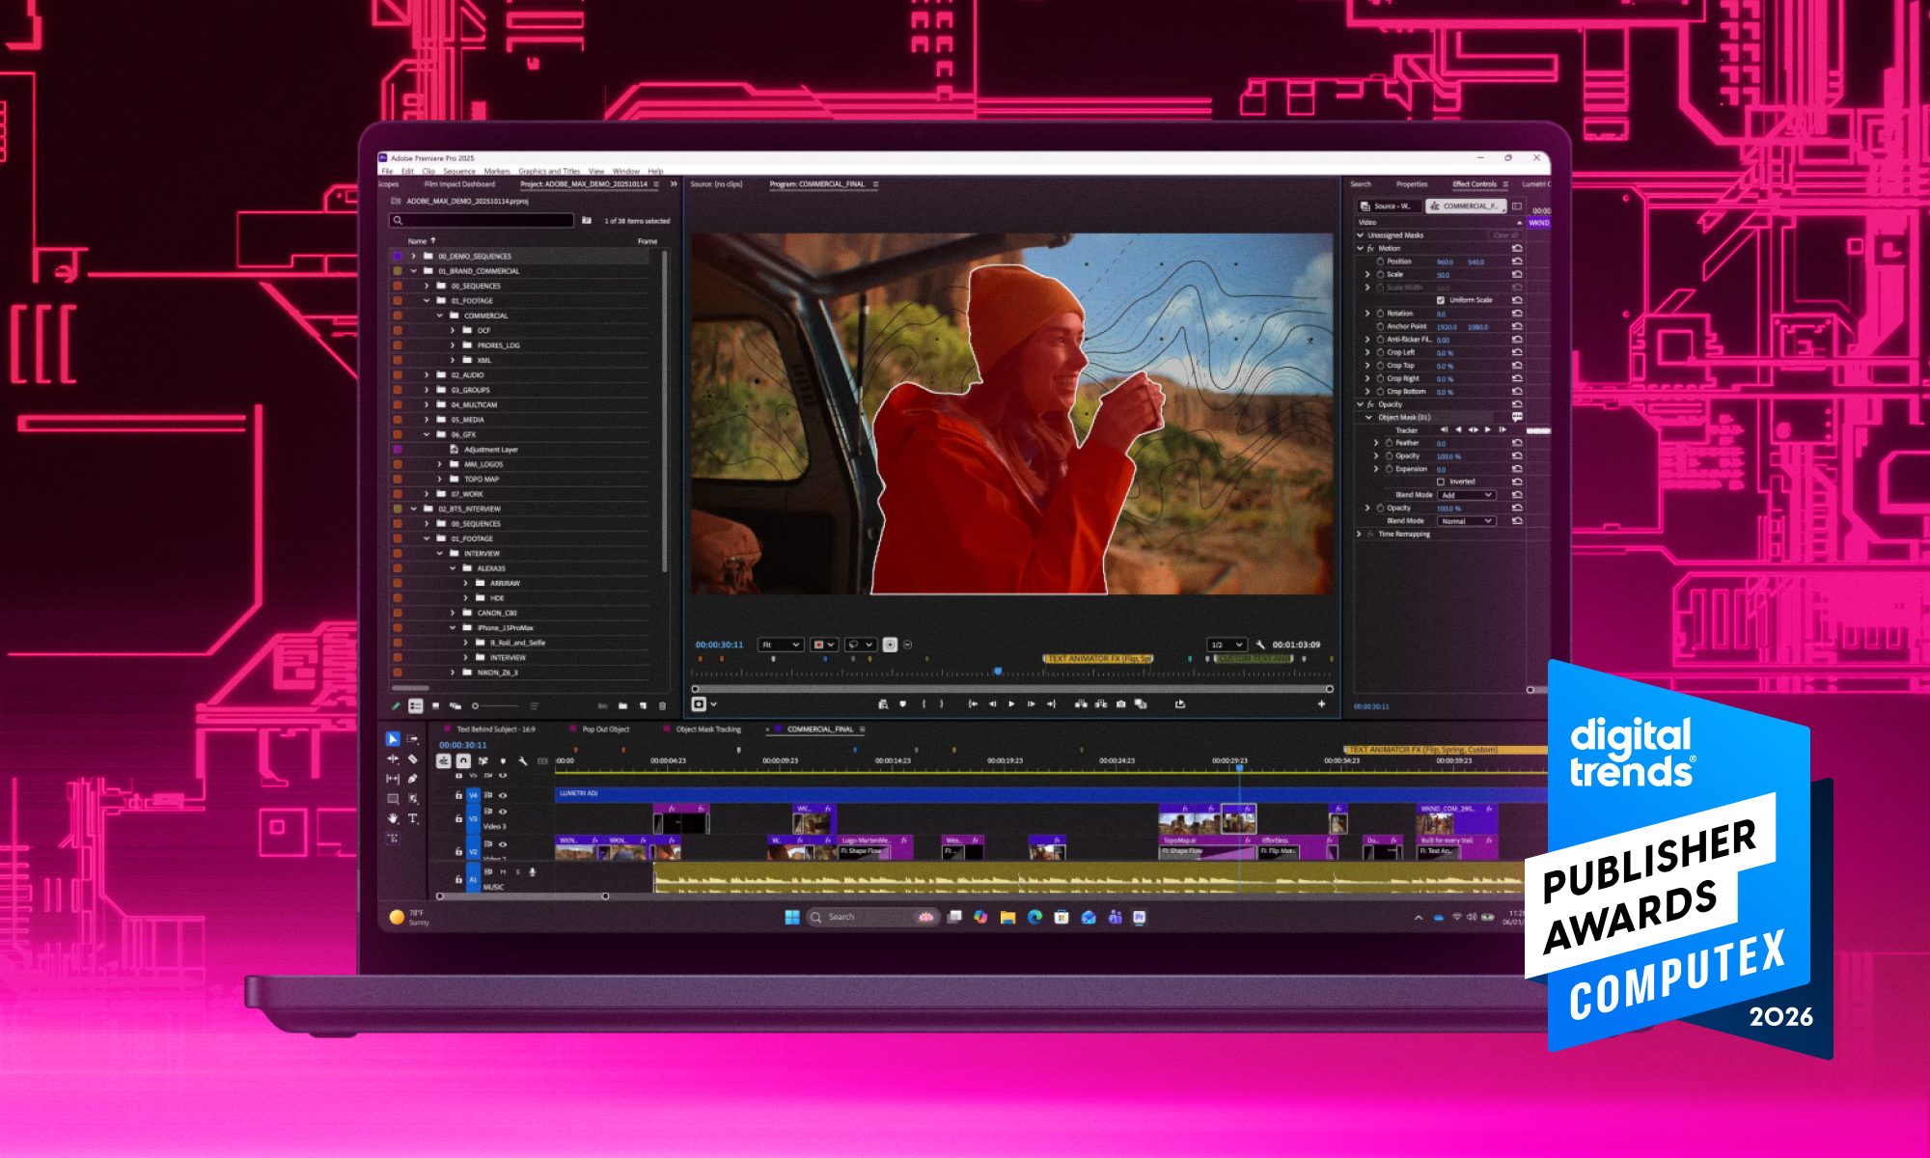Image resolution: width=1930 pixels, height=1158 pixels.
Task: Open the Blend Mode dropdown set to Normal
Action: pyautogui.click(x=1466, y=521)
